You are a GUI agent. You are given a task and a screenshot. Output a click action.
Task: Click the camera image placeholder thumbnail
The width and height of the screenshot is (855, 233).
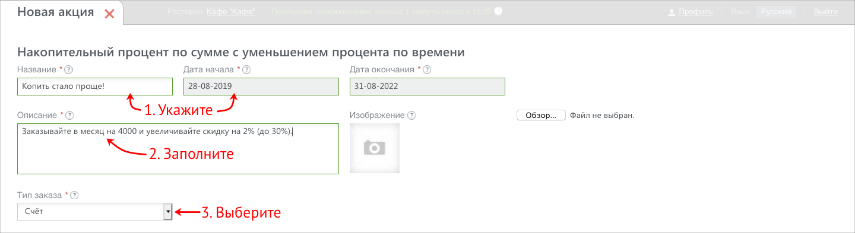(375, 148)
